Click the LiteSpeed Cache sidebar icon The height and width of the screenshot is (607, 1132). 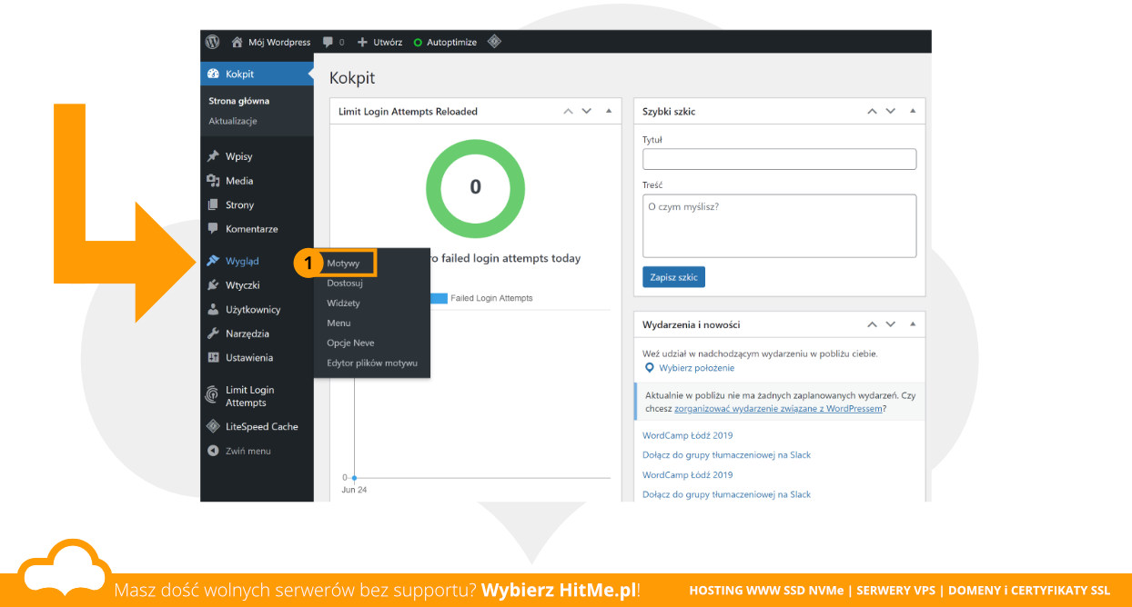click(x=213, y=426)
